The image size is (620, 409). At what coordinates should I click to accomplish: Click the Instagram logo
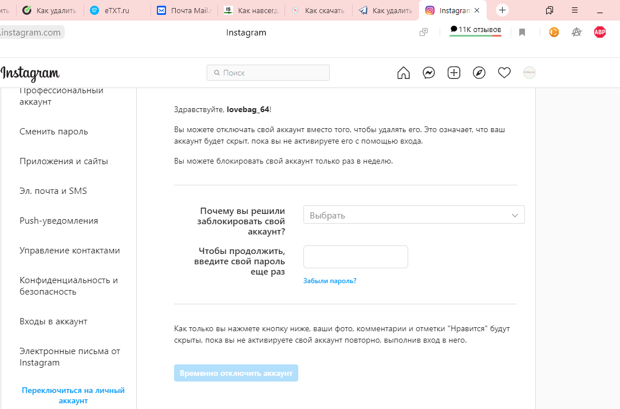pos(30,73)
